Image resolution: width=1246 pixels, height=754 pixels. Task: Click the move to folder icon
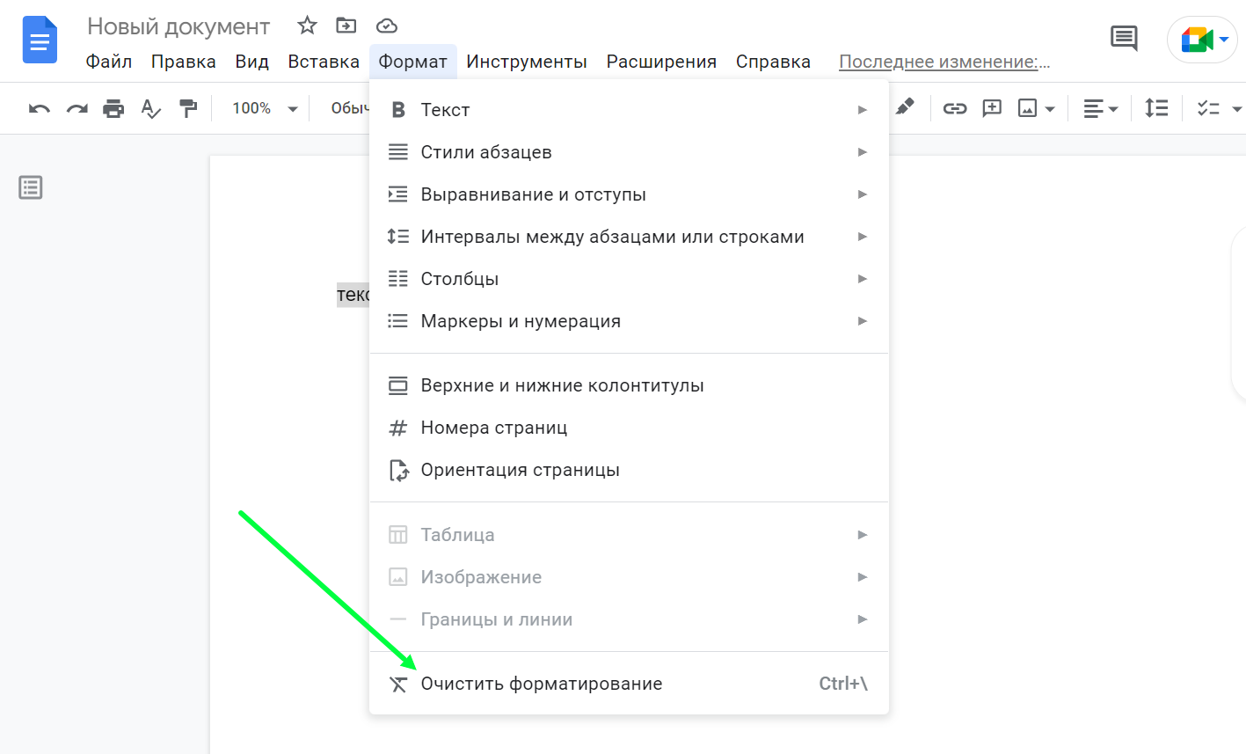[x=346, y=26]
